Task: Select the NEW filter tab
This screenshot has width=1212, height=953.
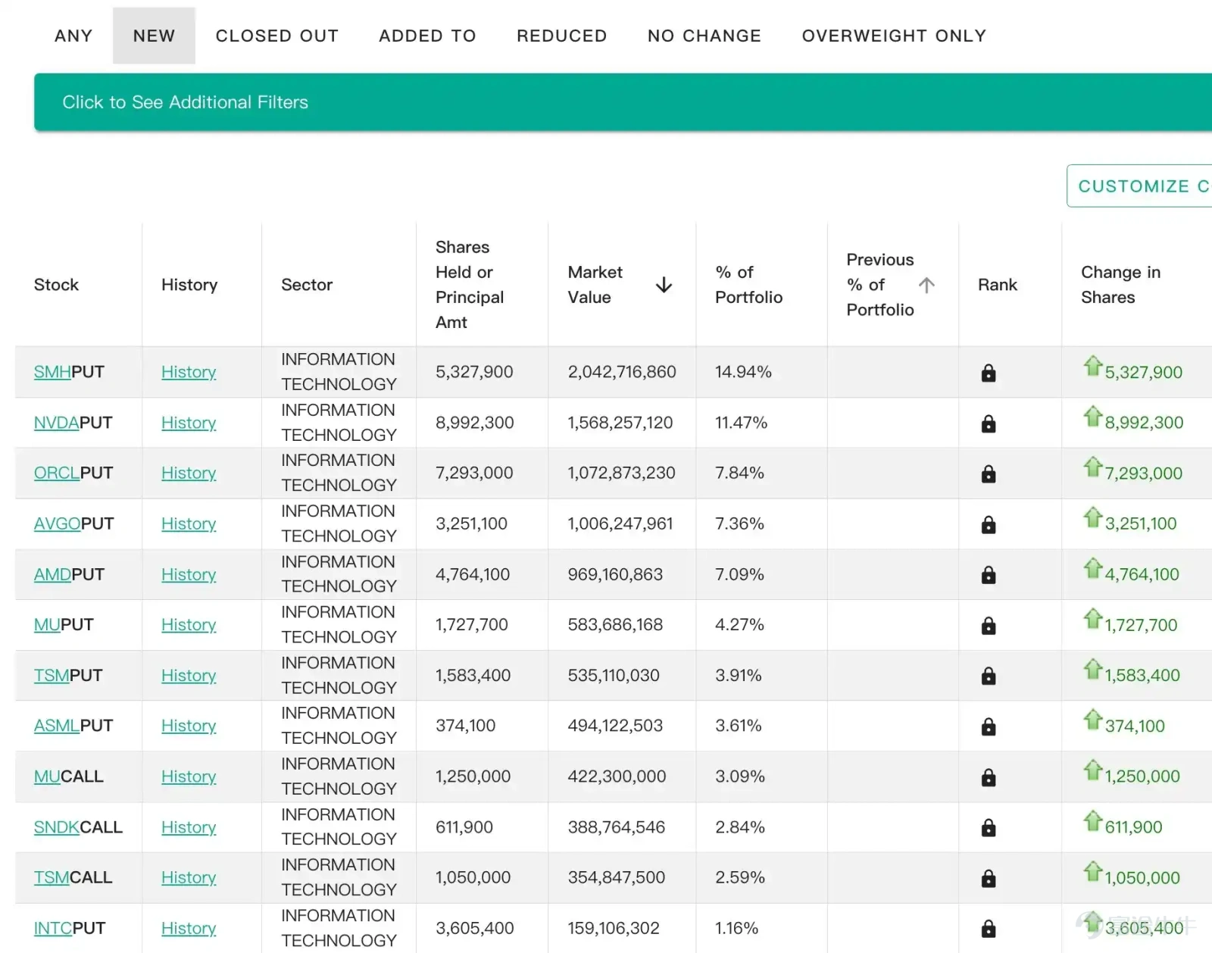Action: (x=154, y=36)
